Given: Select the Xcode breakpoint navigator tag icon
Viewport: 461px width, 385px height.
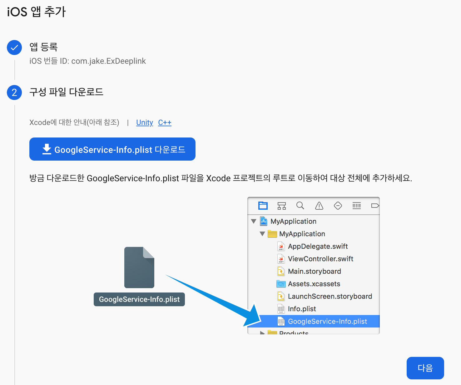Looking at the screenshot, I should coord(375,206).
